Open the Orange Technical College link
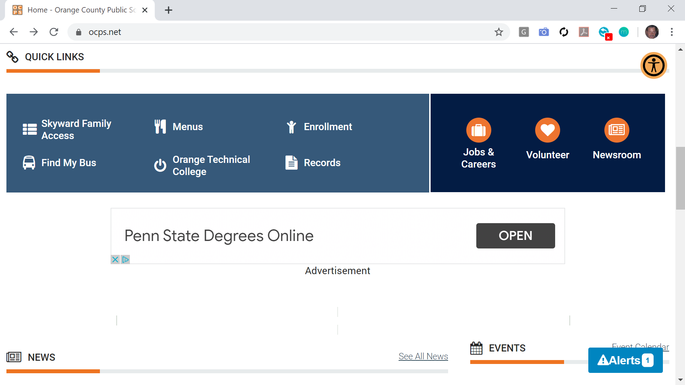Screen dimensions: 685x385 coord(211,165)
